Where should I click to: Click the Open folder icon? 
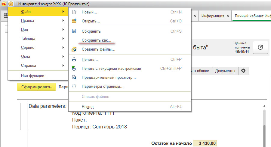point(74,21)
